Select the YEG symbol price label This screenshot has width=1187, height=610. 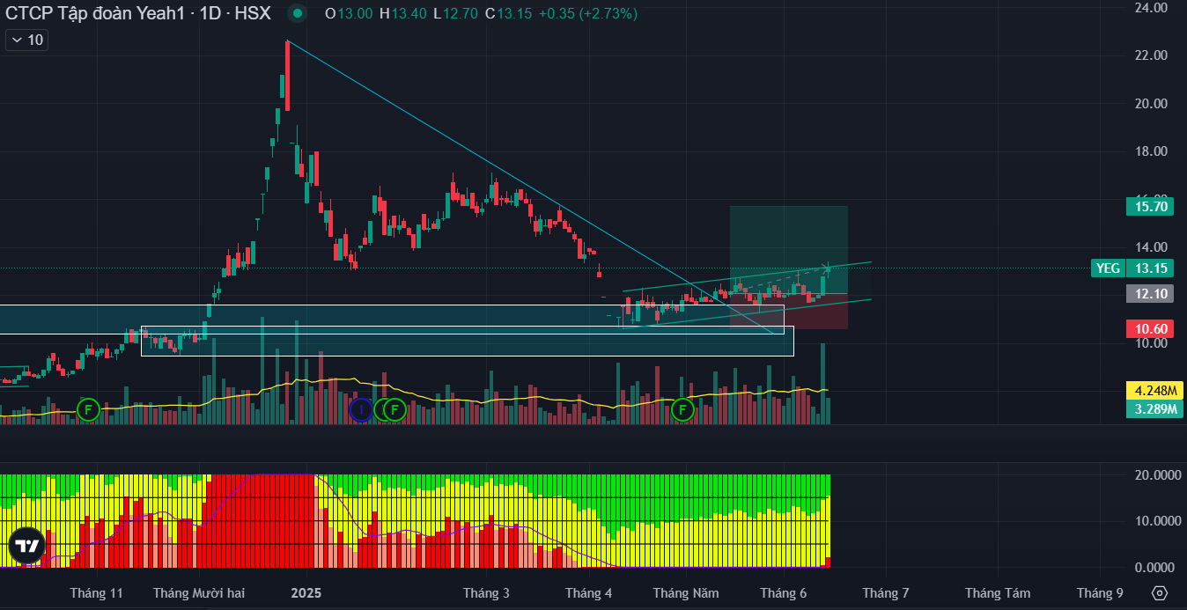pyautogui.click(x=1107, y=268)
